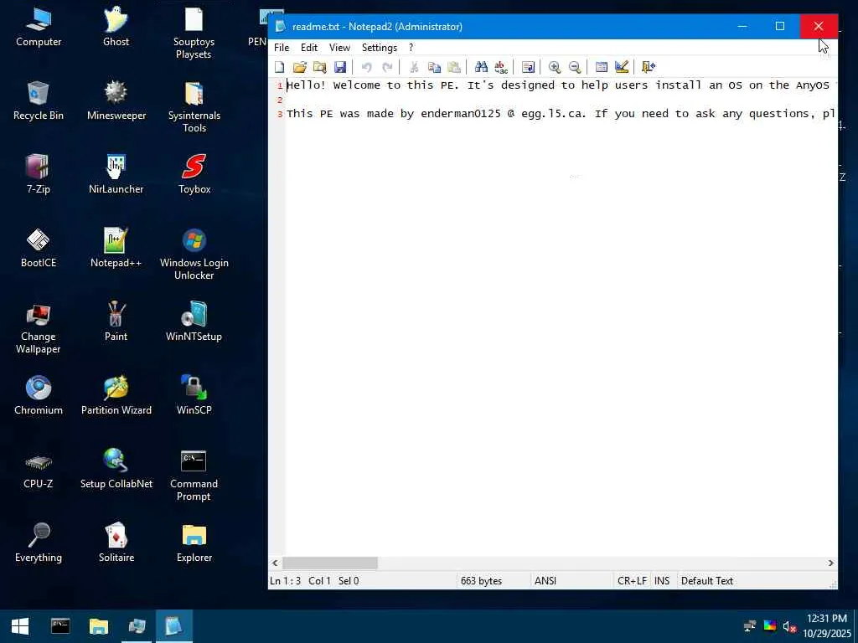Image resolution: width=858 pixels, height=643 pixels.
Task: Click the Browse files toolbar icon
Action: [319, 67]
